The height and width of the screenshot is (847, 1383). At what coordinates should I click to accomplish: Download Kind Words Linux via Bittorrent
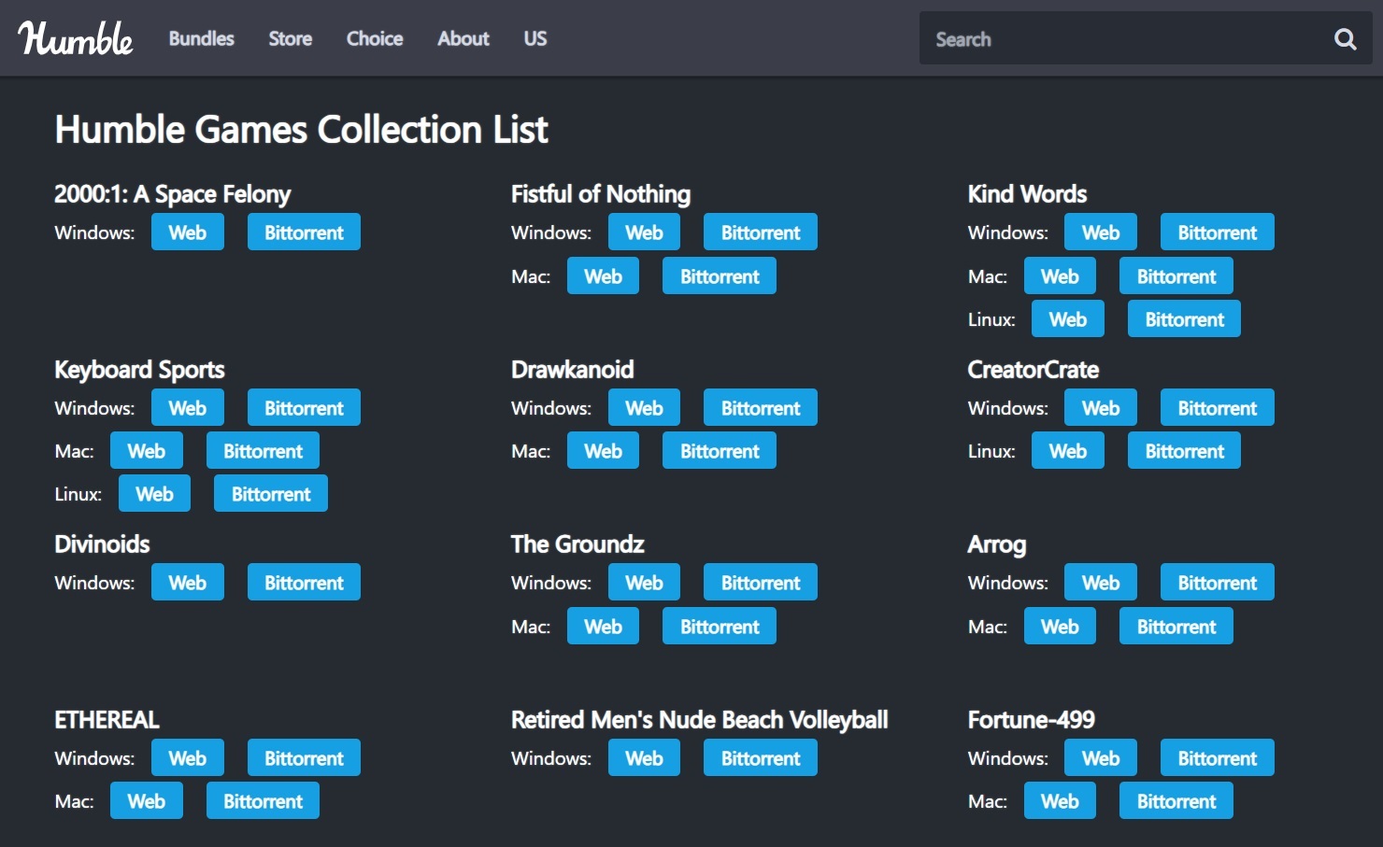click(x=1185, y=319)
